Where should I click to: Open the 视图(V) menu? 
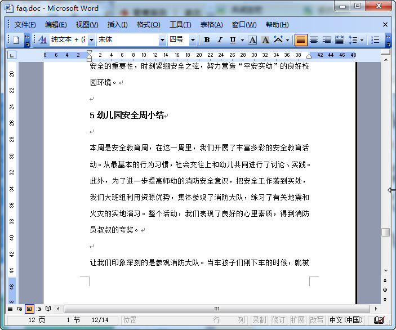coord(87,25)
